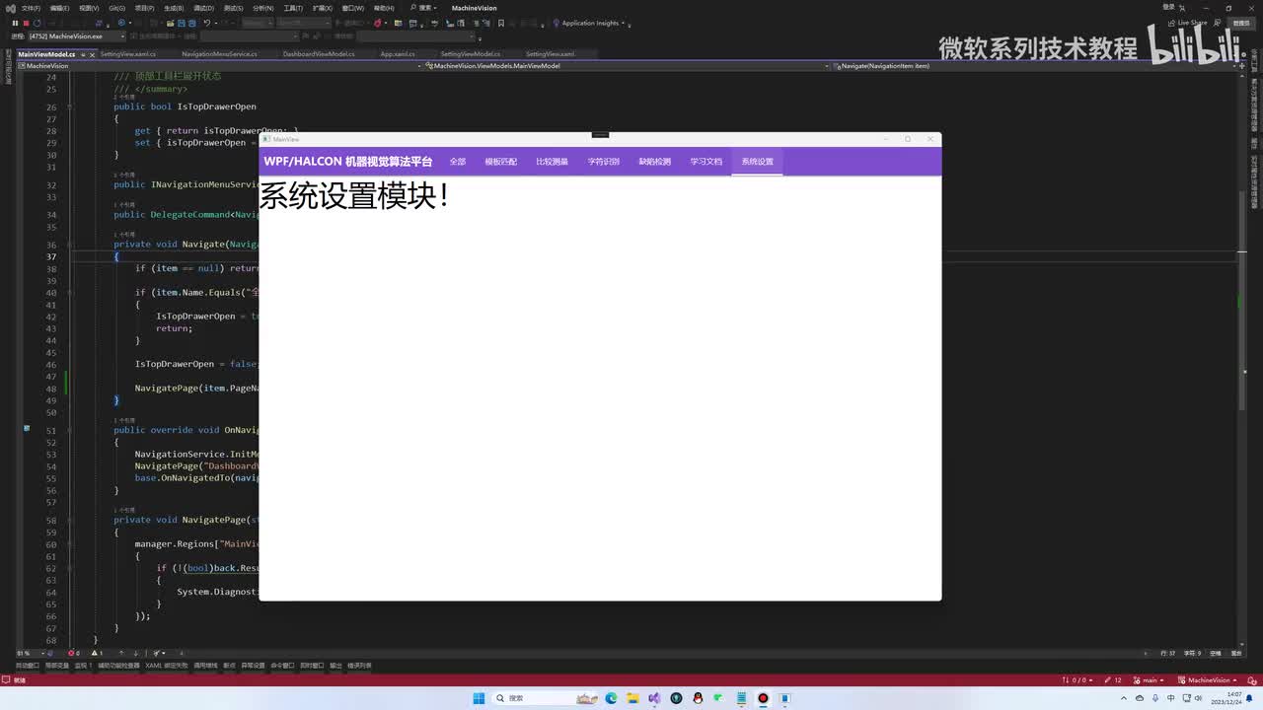The image size is (1263, 710).
Task: Microsoft Edge icon on taskbar
Action: pos(611,698)
